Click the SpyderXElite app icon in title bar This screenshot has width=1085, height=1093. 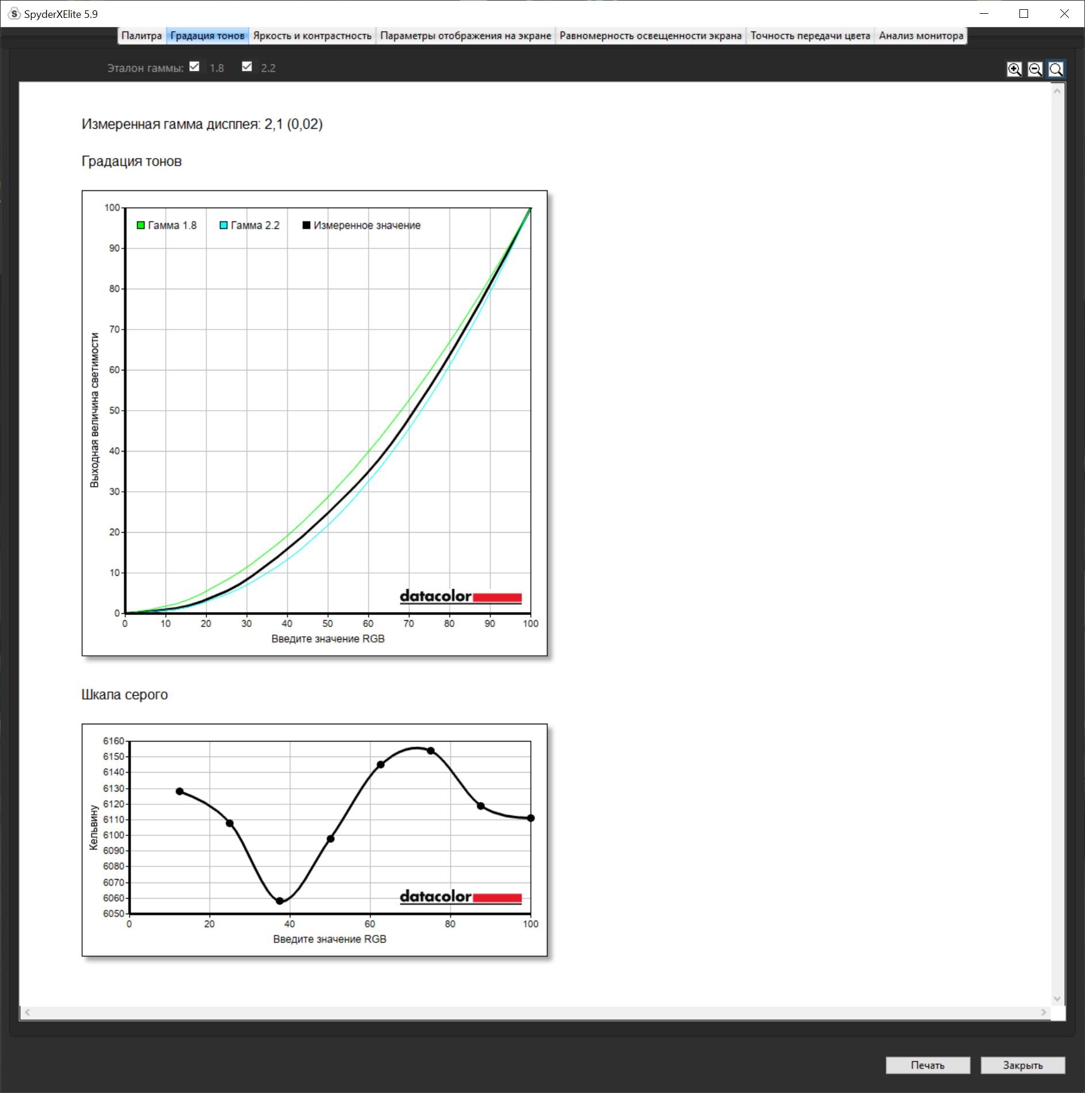click(14, 14)
